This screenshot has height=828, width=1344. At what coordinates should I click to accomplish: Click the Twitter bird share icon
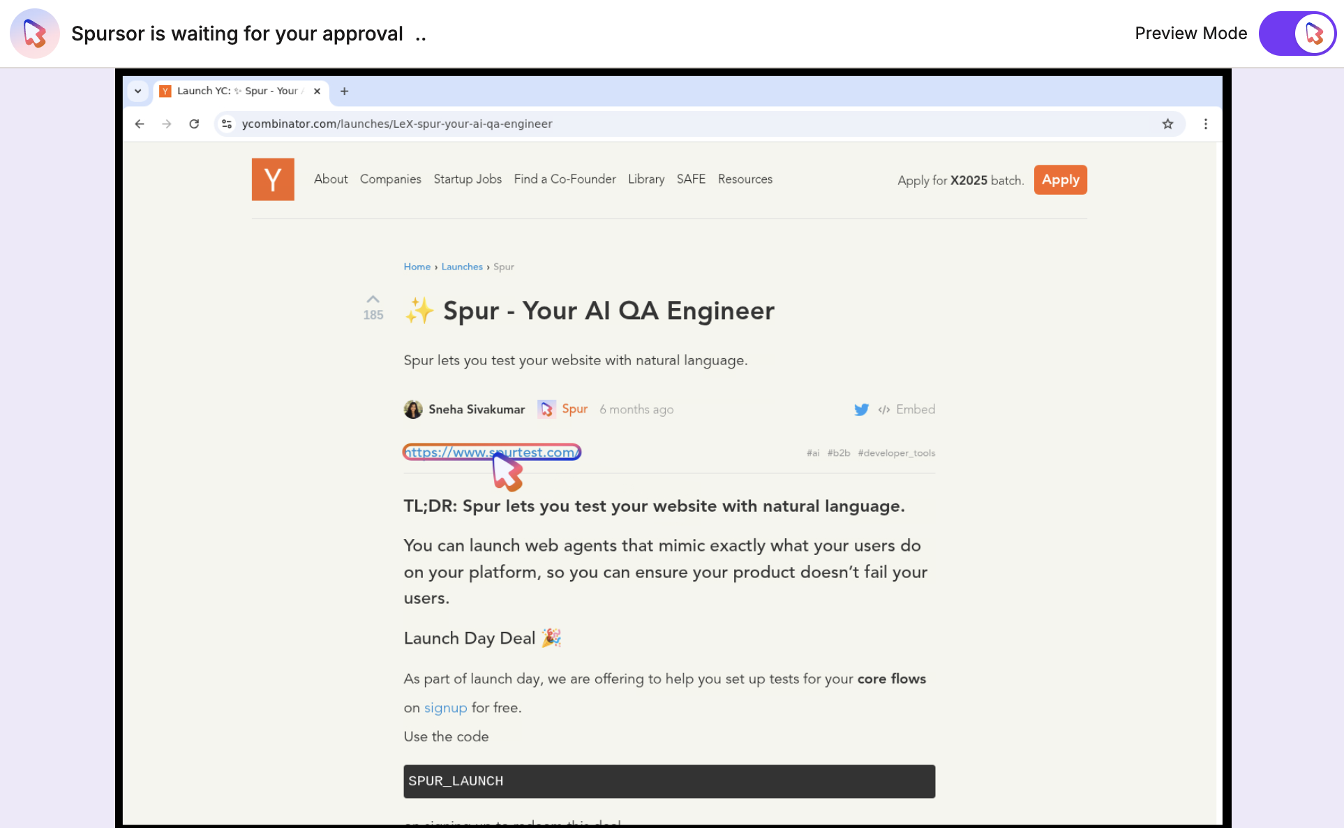[x=861, y=410]
